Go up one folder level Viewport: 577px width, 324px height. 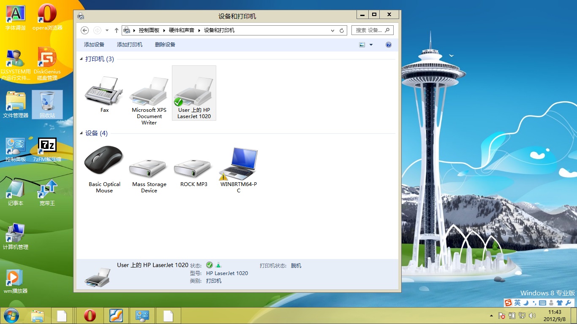click(117, 30)
